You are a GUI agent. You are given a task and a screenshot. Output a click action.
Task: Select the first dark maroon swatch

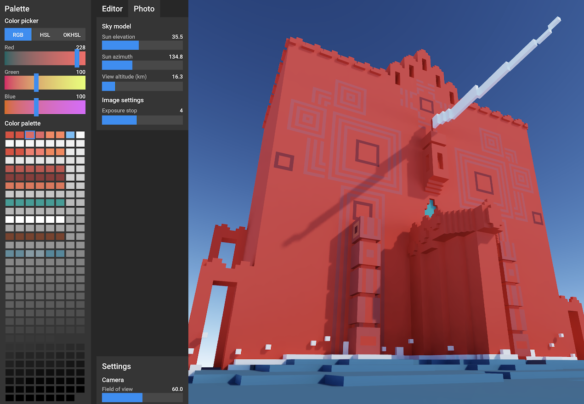coord(10,177)
